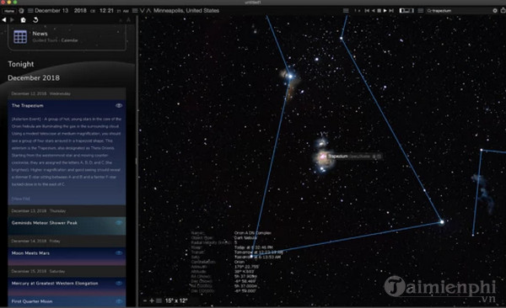Click the 15° x 12° field of view
This screenshot has height=308, width=506.
(176, 300)
